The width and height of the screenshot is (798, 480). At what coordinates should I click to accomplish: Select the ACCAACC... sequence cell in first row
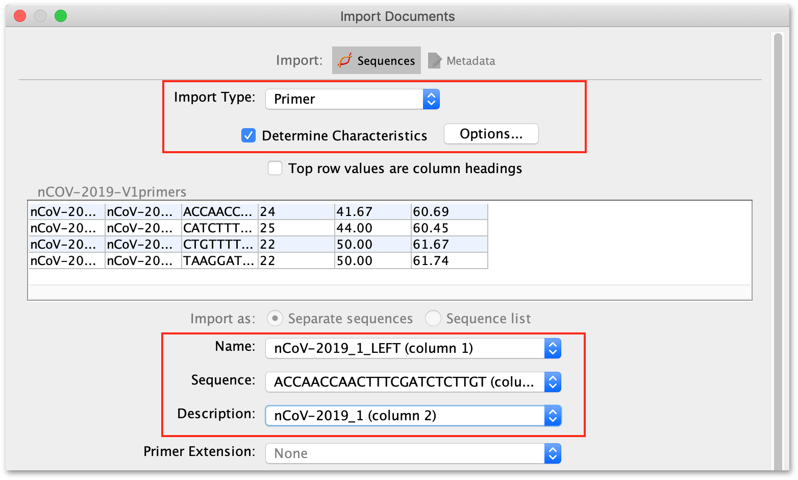219,211
